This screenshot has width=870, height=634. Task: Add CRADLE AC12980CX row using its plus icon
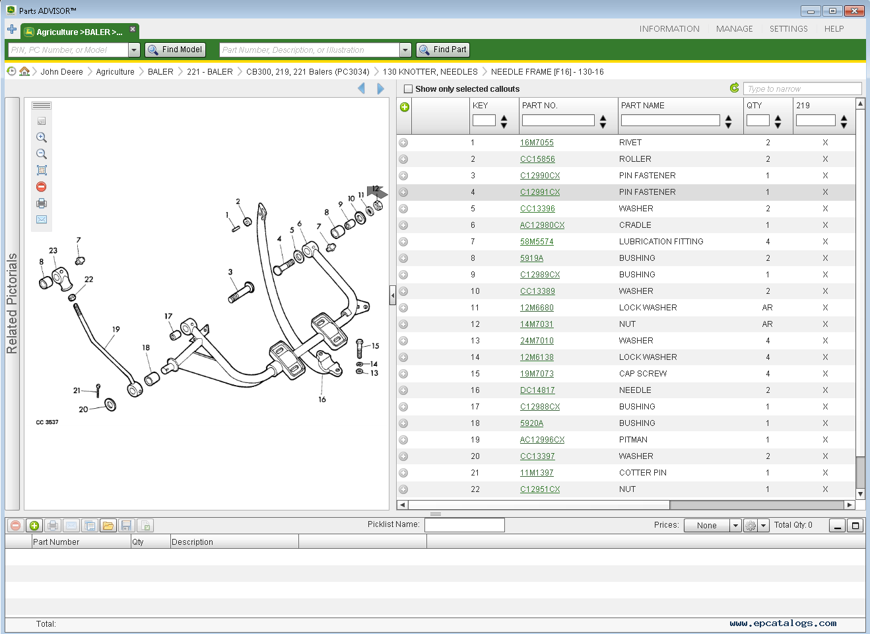(403, 225)
